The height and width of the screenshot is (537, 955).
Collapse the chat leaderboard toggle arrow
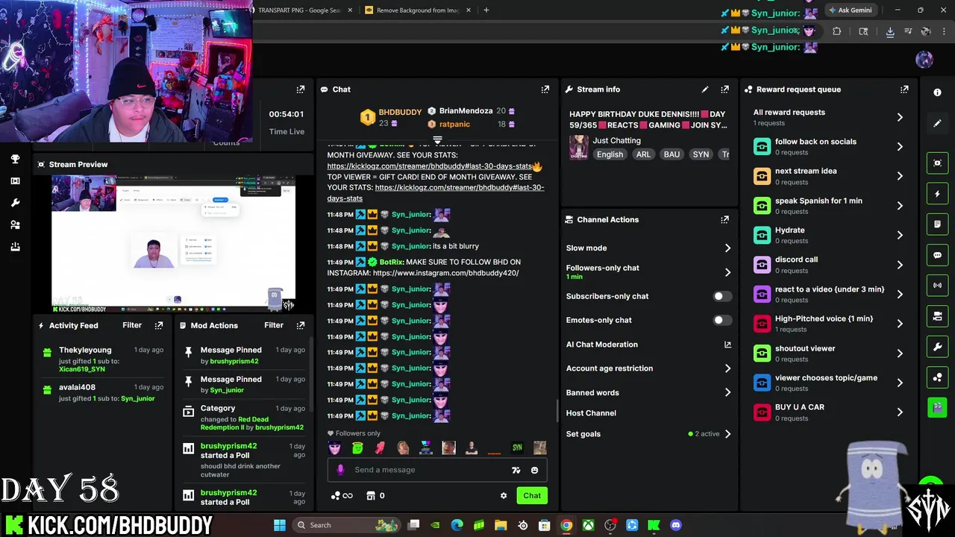coord(438,140)
